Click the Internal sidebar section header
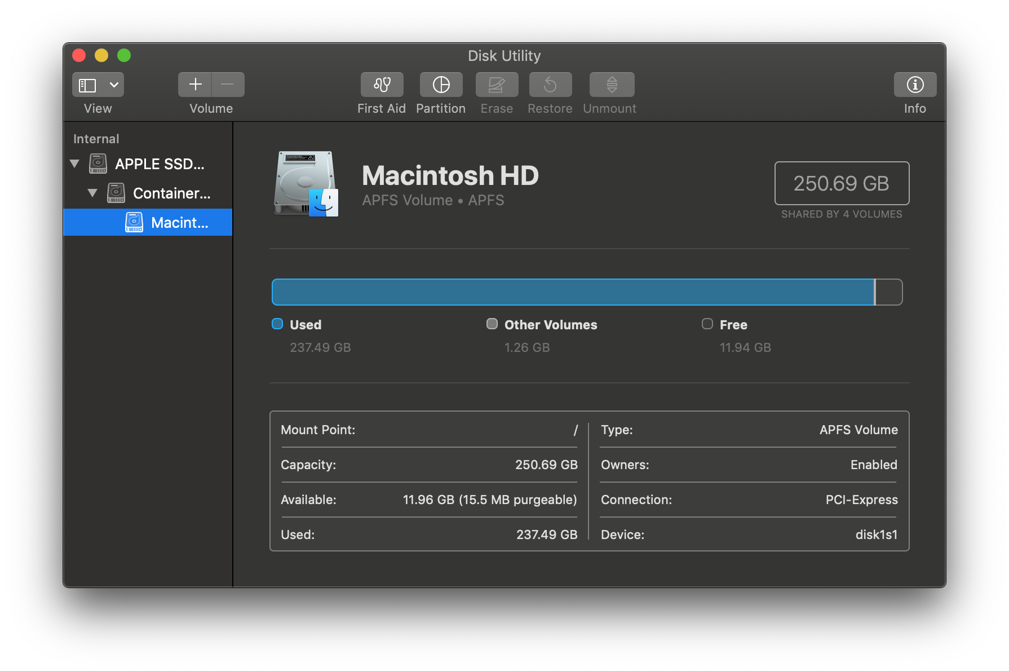The width and height of the screenshot is (1009, 671). pos(96,139)
